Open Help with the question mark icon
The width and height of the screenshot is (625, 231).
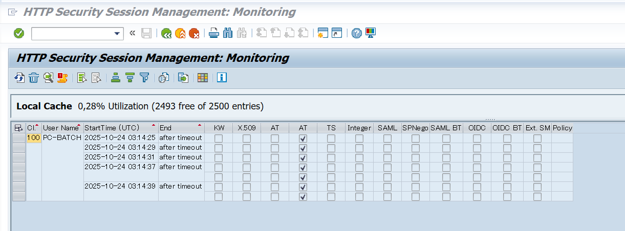[357, 34]
